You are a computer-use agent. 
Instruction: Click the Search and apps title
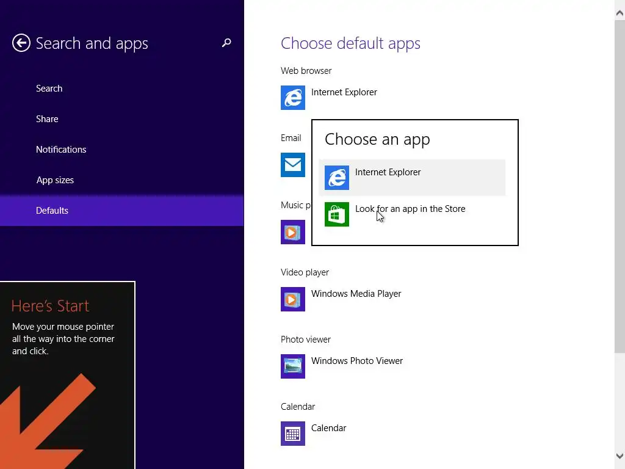(x=92, y=43)
